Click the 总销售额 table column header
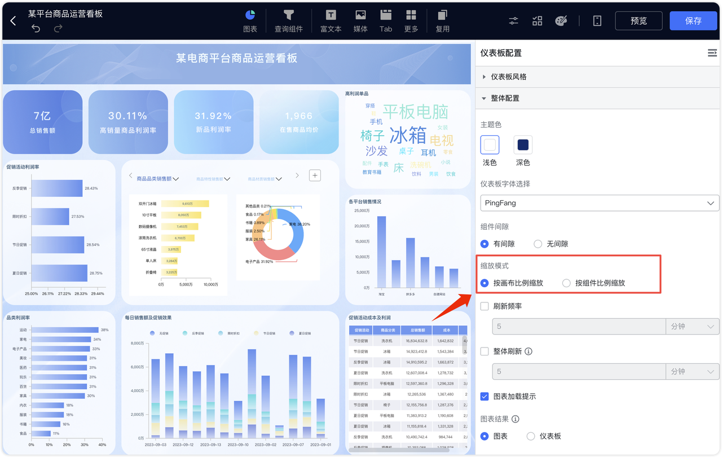 418,330
